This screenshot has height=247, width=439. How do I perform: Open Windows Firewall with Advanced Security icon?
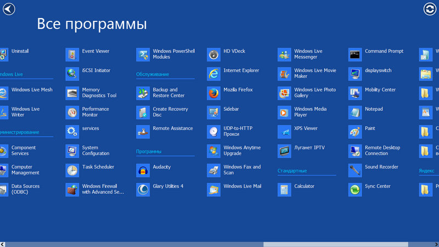pyautogui.click(x=72, y=190)
